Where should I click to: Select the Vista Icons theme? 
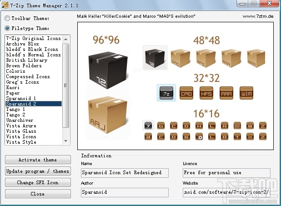click(34, 136)
